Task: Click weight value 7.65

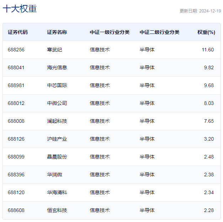Action: (x=209, y=121)
